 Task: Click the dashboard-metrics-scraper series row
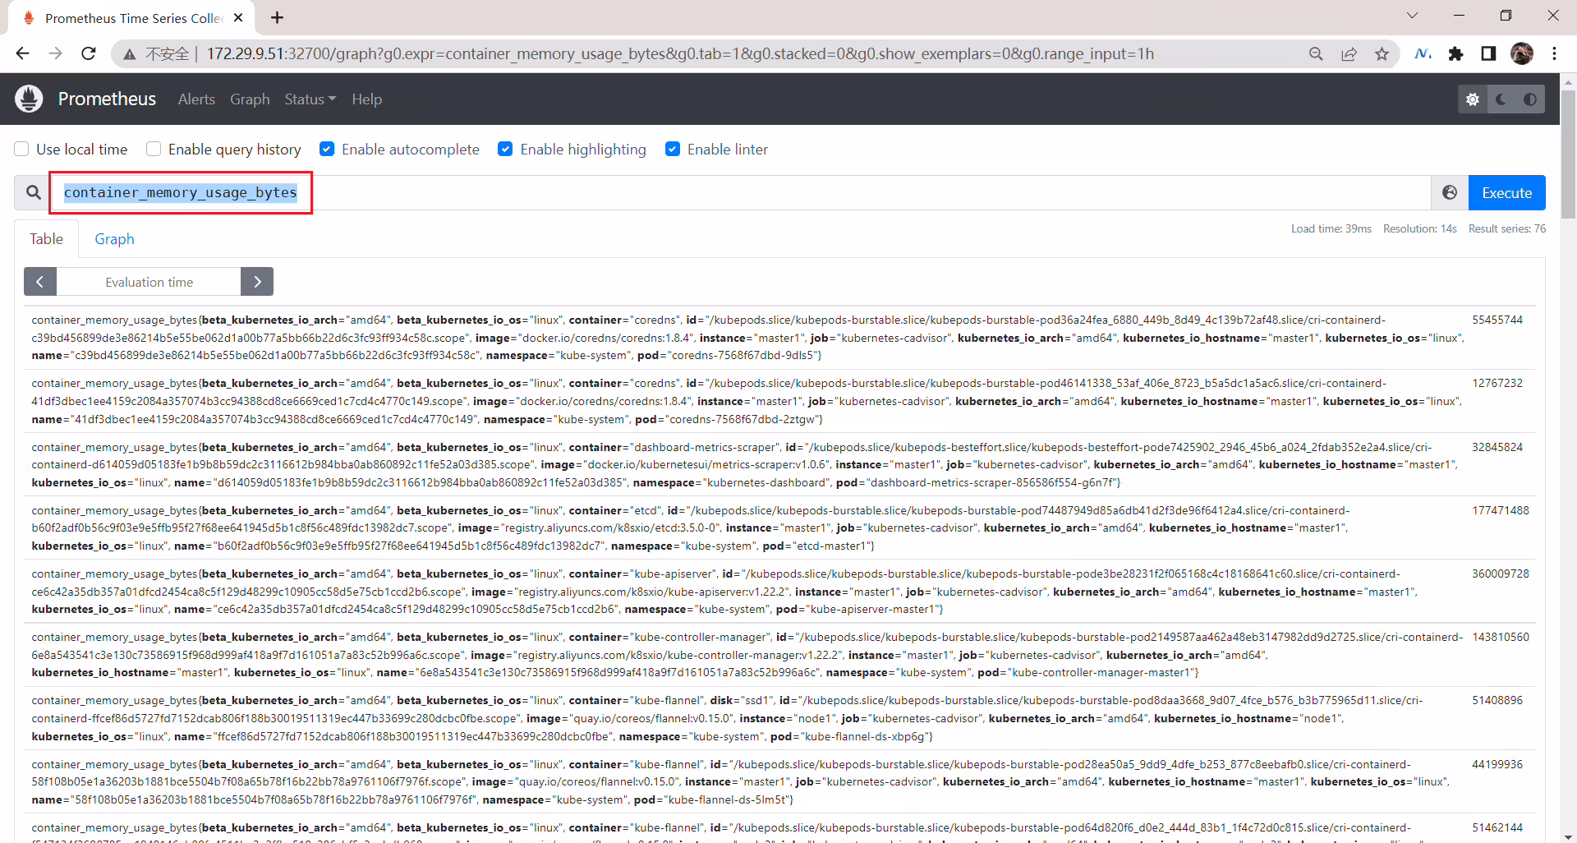point(779,464)
